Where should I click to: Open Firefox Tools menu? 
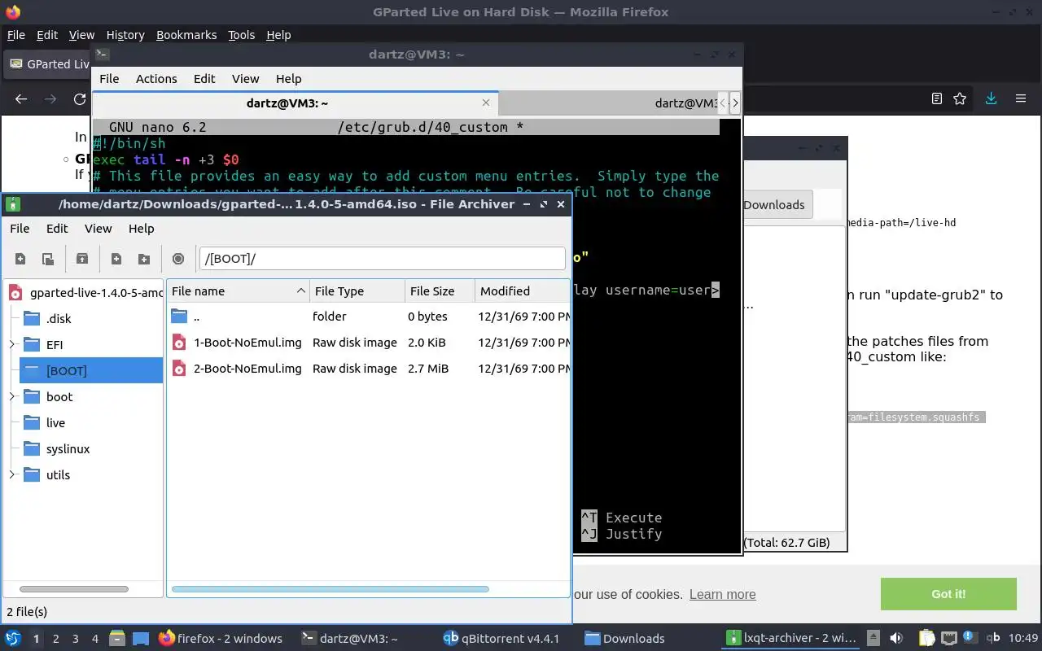click(242, 35)
